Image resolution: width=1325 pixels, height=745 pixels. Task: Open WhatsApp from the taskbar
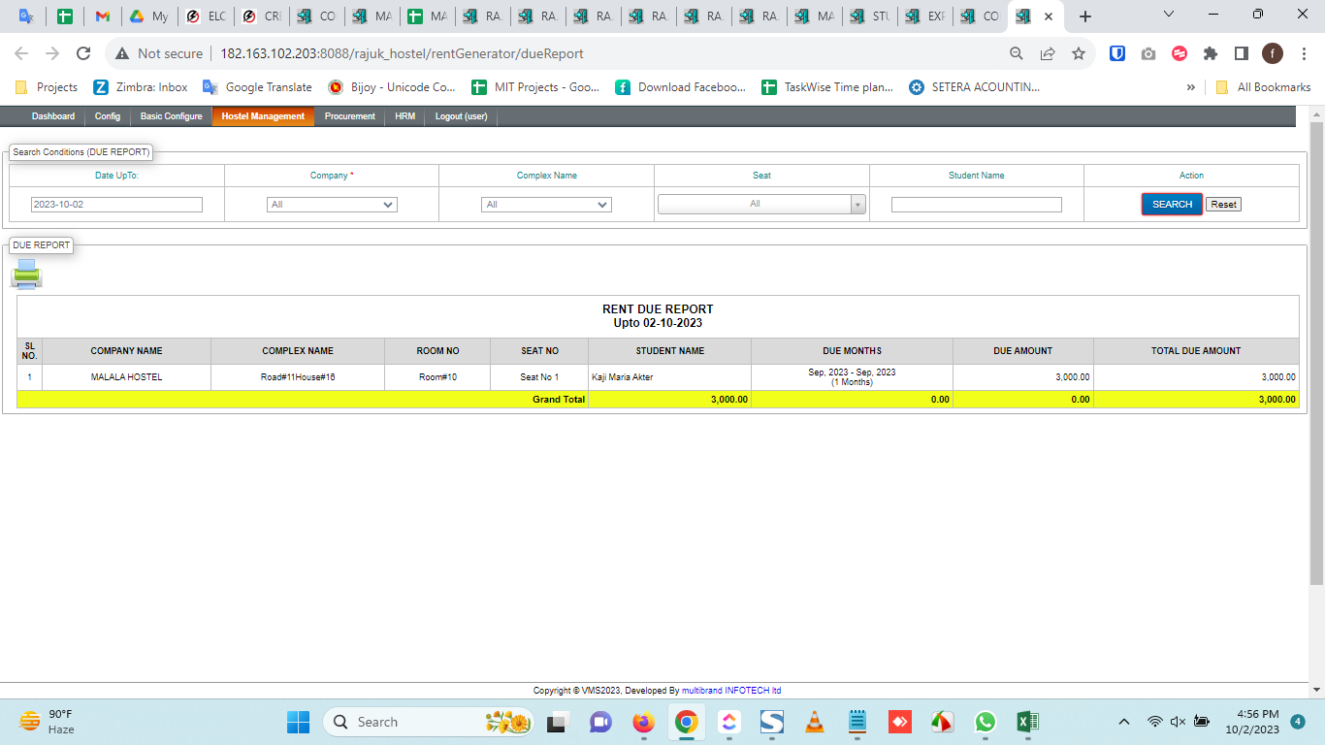(986, 722)
